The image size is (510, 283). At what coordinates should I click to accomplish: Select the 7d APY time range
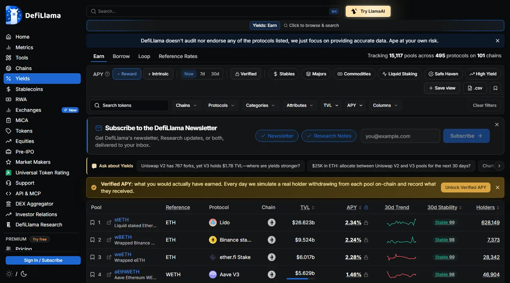pyautogui.click(x=202, y=74)
